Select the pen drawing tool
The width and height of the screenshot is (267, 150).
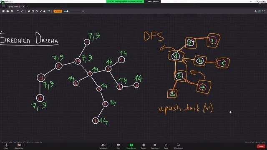pyautogui.click(x=29, y=11)
